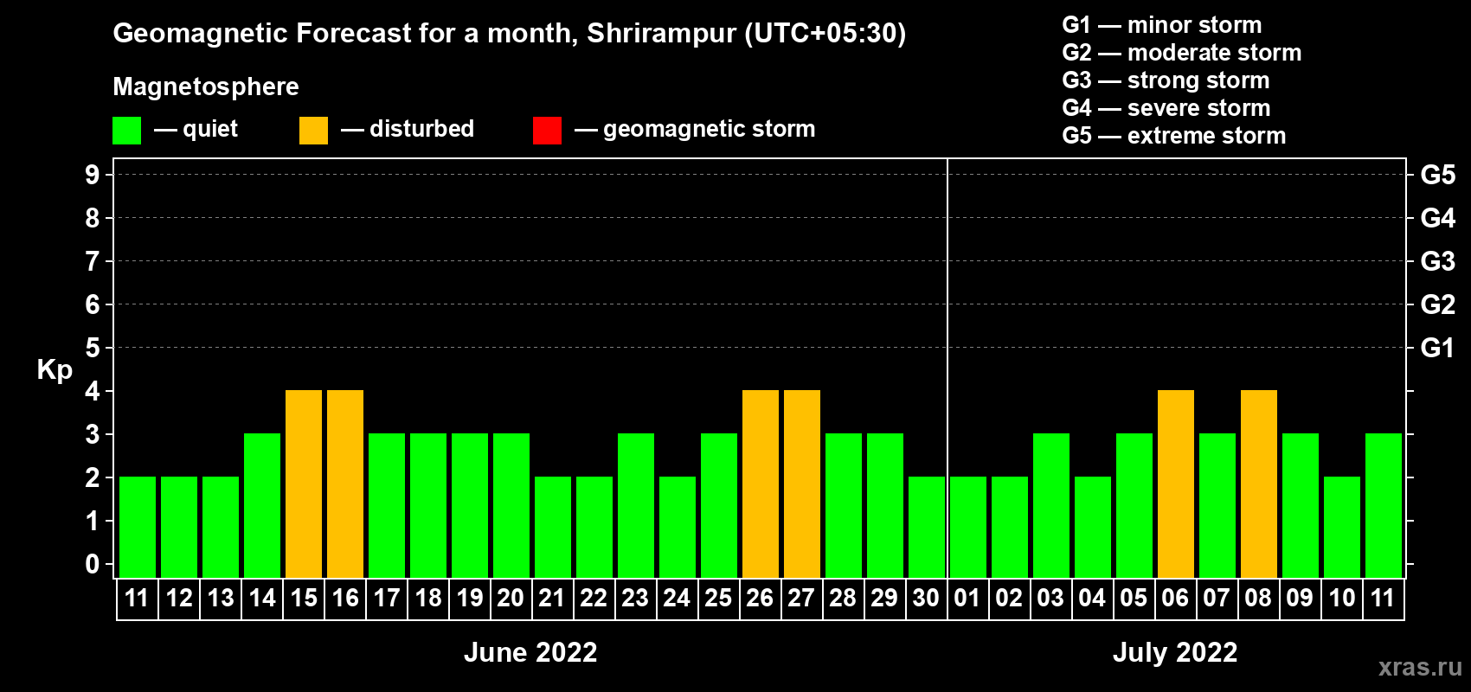Click the G1 label on right axis
This screenshot has height=692, width=1471.
click(1438, 348)
